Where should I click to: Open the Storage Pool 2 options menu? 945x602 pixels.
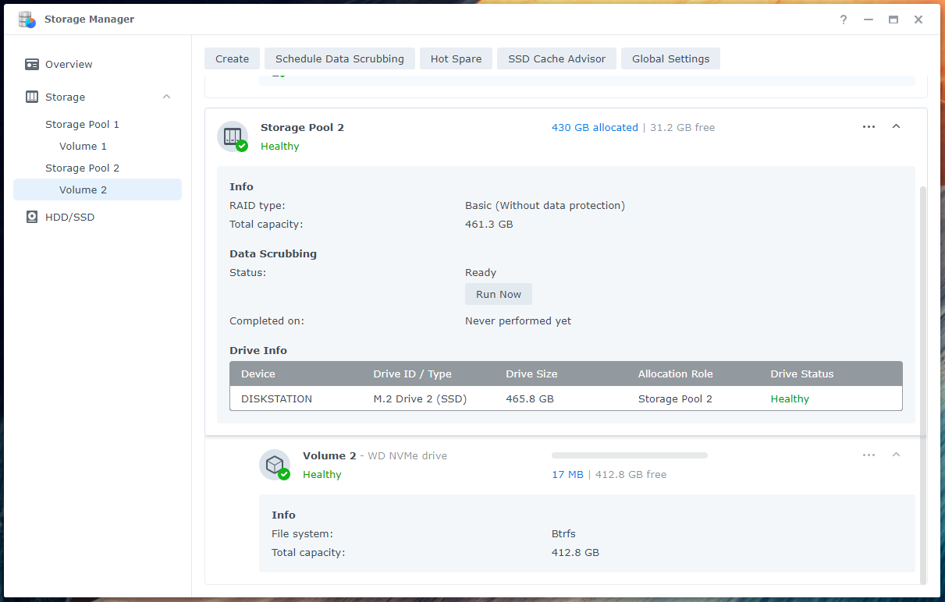(869, 126)
